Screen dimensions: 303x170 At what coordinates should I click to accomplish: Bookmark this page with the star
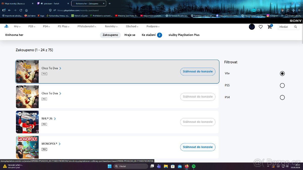tap(258, 10)
